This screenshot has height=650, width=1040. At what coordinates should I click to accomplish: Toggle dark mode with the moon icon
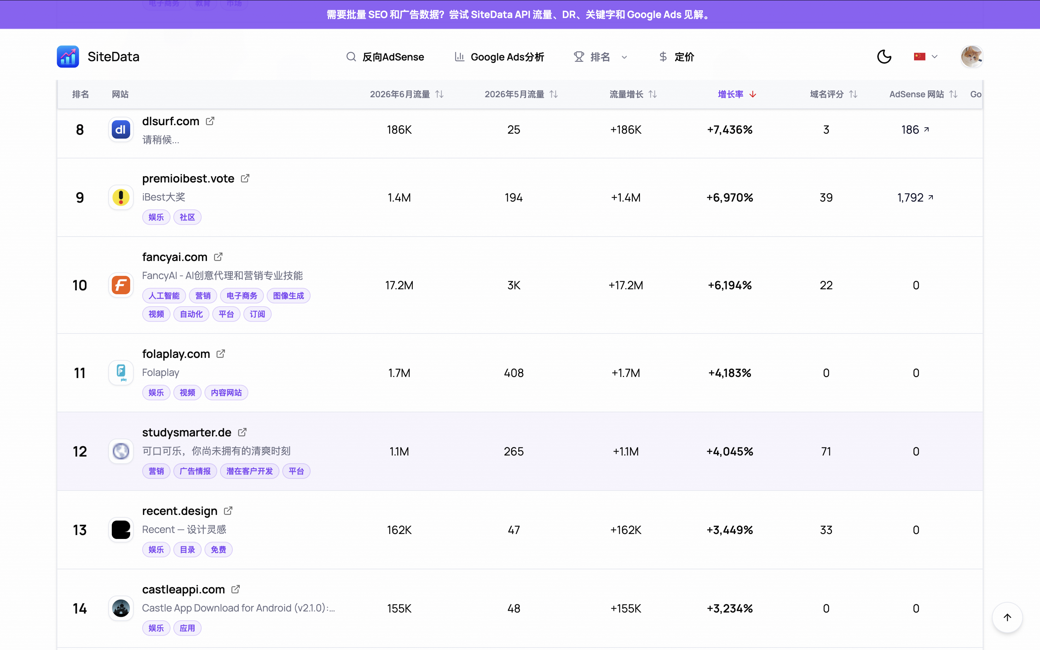(884, 57)
